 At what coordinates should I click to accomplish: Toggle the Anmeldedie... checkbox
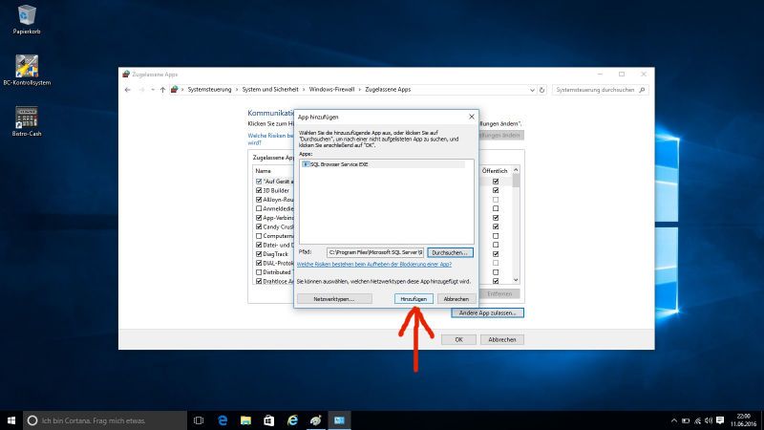coord(259,208)
